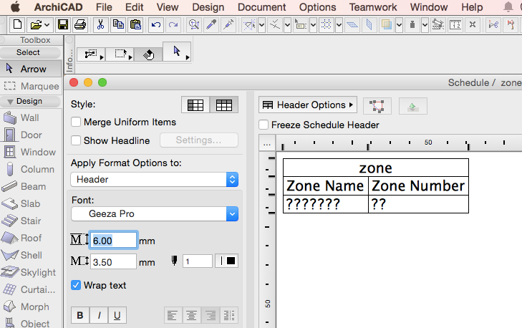Collapse the Design section in Toolbox
522x328 pixels.
pos(10,102)
